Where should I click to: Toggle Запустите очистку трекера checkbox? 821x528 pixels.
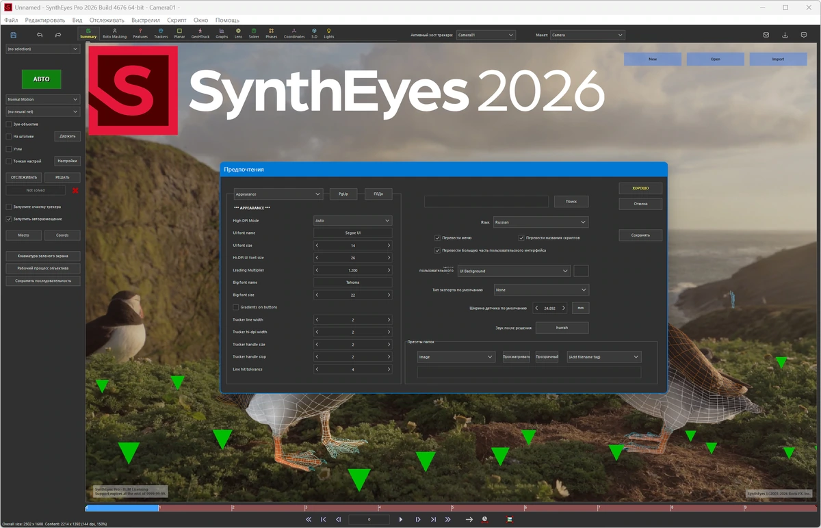point(9,207)
